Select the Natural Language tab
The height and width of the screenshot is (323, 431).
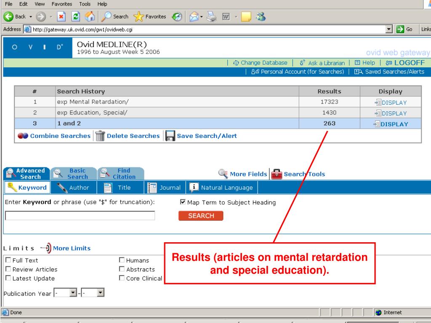tap(222, 188)
